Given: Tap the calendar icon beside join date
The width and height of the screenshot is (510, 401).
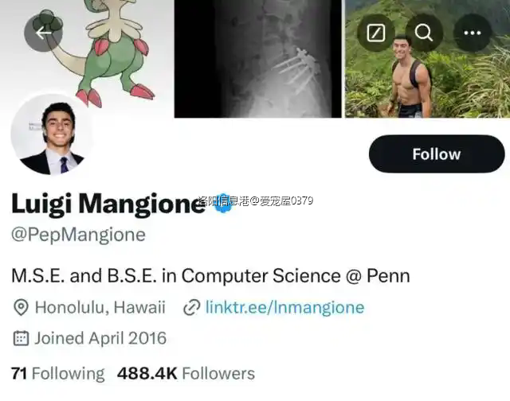Looking at the screenshot, I should pyautogui.click(x=21, y=338).
